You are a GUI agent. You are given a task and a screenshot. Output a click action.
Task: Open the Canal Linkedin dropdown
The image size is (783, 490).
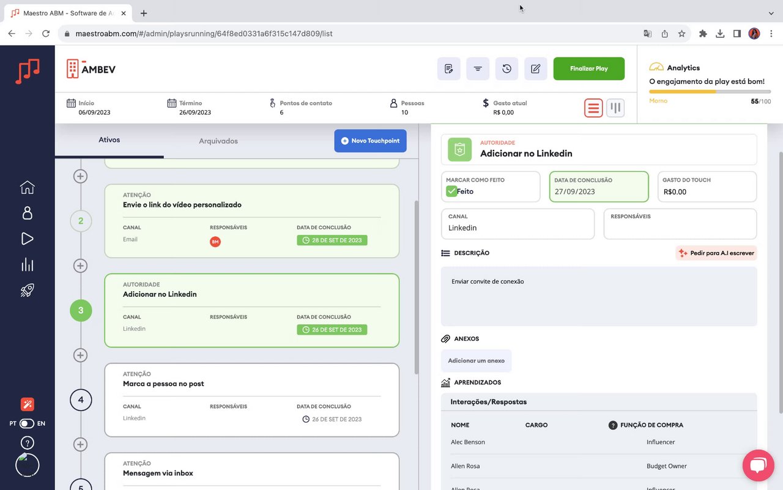[518, 224]
